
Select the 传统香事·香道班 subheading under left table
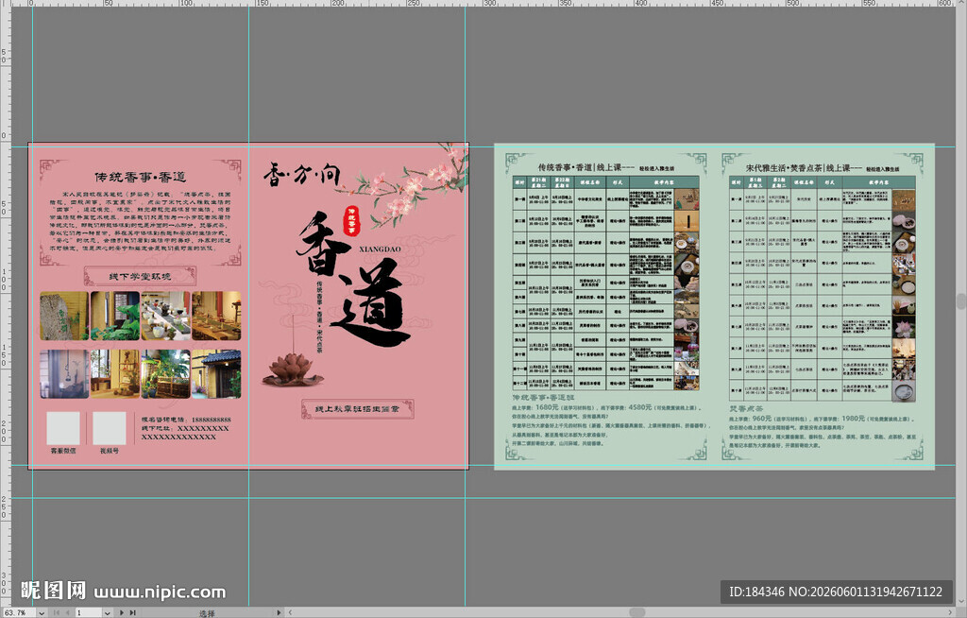[543, 398]
